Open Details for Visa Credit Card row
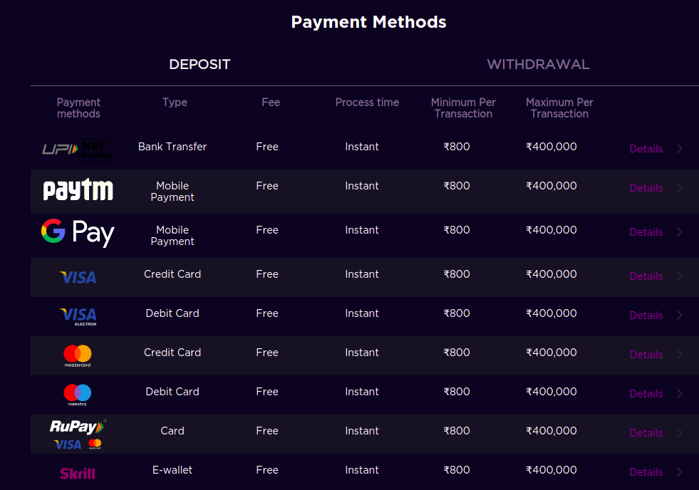Viewport: 699px width, 490px height. (646, 276)
